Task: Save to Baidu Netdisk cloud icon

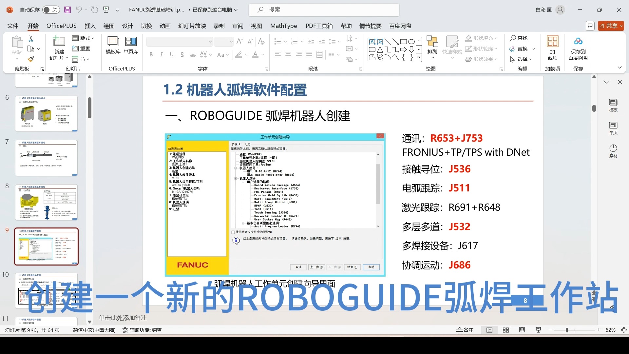Action: (578, 41)
